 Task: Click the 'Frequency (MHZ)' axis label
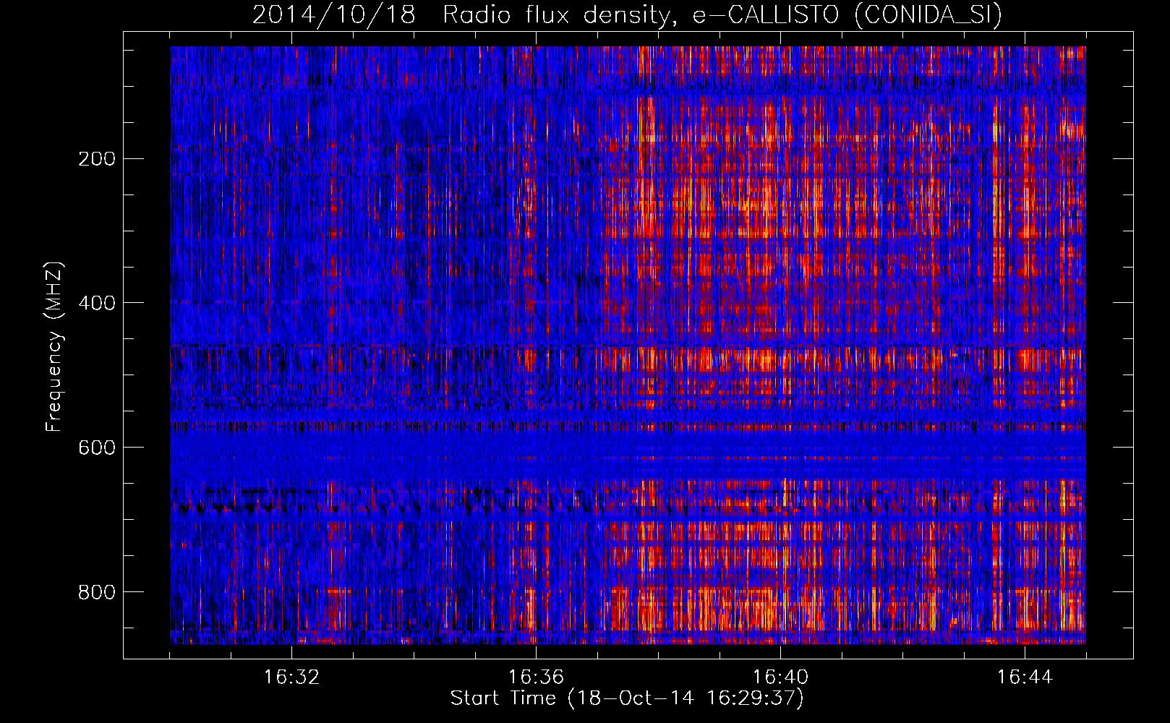54,347
